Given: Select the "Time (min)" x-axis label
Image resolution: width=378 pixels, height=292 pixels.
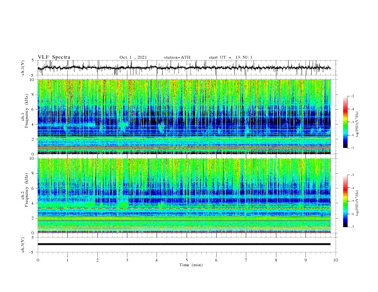Looking at the screenshot, I should tap(191, 265).
